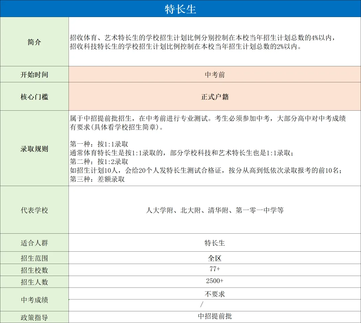Click the 核心门槛 row label
Viewport: 361px width, 323px height.
coord(34,96)
